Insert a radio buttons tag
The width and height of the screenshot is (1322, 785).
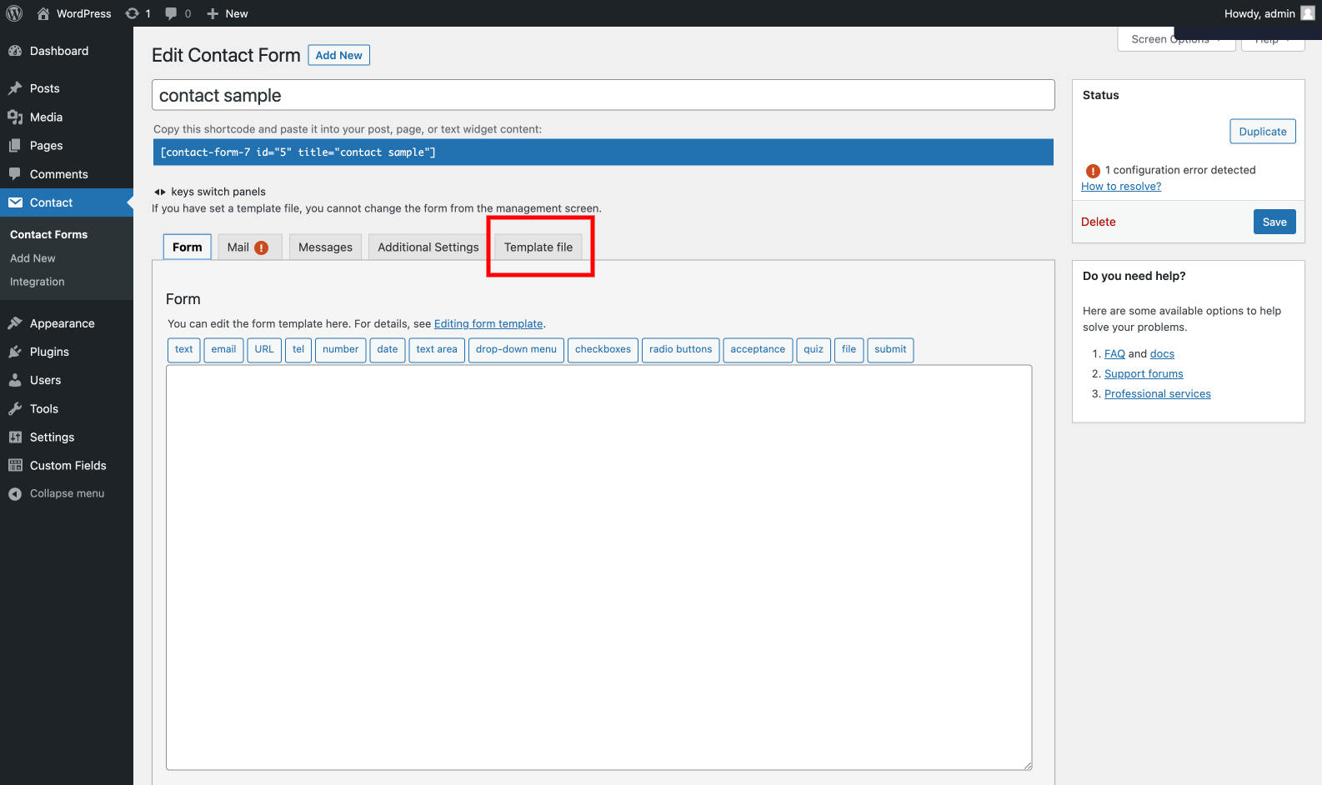681,350
